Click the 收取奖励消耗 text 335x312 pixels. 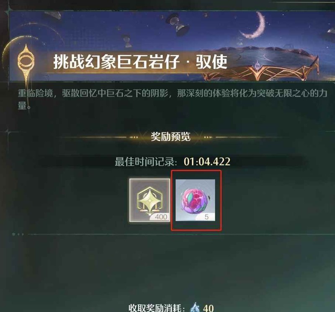click(157, 308)
